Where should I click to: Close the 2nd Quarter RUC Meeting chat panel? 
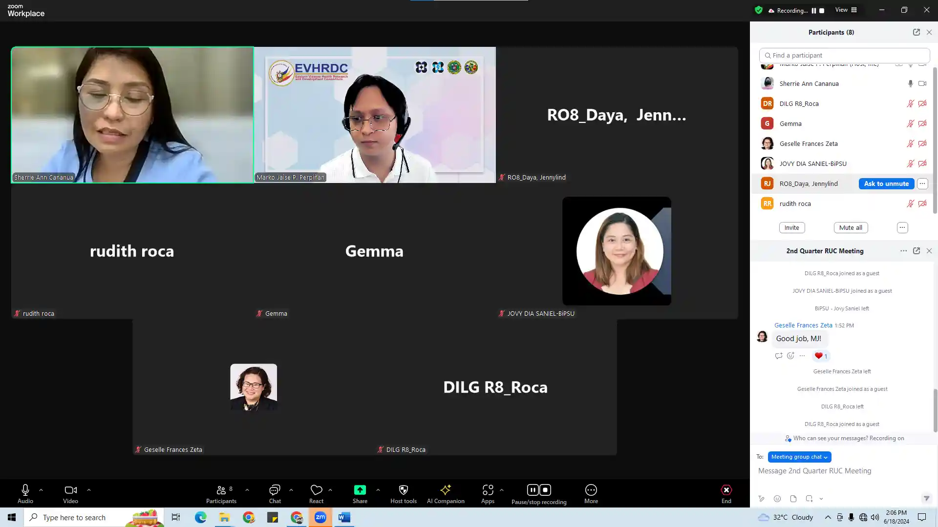pos(929,251)
